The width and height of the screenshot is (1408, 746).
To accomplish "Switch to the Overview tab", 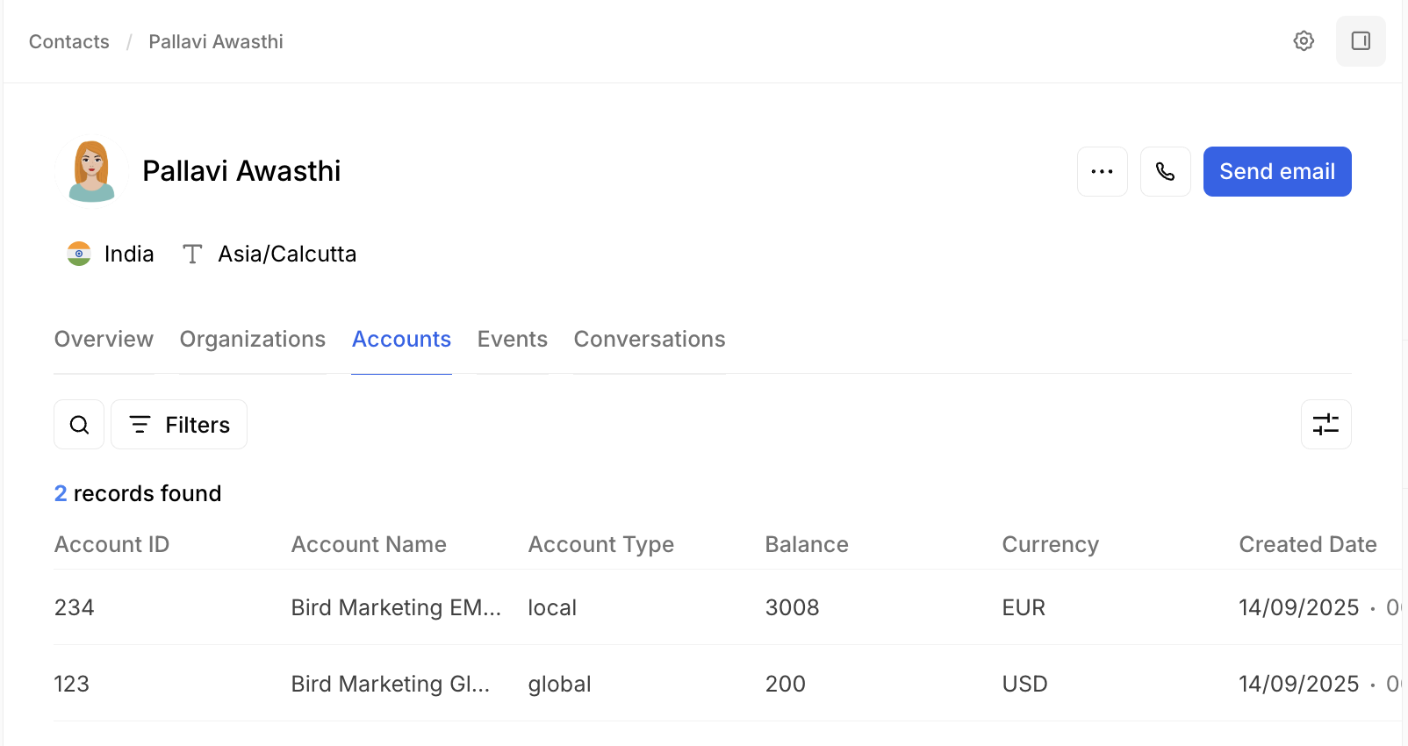I will pyautogui.click(x=104, y=340).
